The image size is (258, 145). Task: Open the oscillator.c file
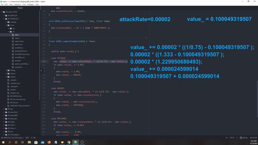[19, 48]
